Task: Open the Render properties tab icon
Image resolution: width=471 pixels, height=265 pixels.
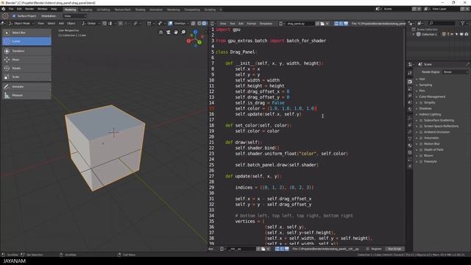Action: (410, 82)
